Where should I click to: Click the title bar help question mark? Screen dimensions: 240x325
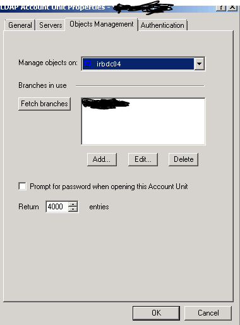coord(221,8)
